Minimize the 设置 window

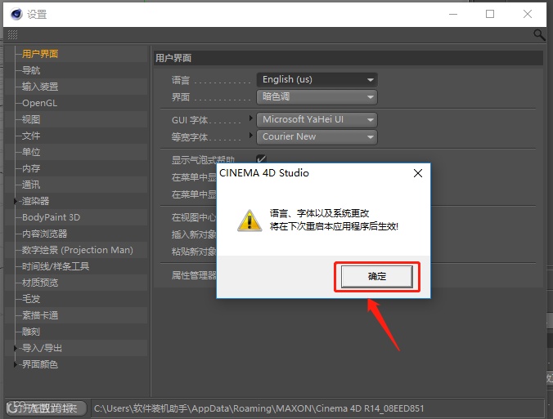point(453,14)
